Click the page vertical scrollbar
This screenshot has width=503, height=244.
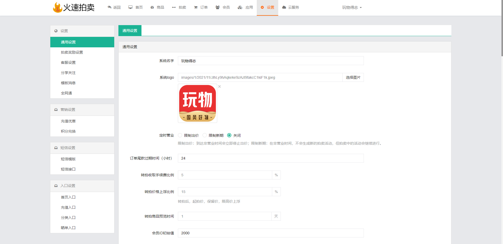502,29
